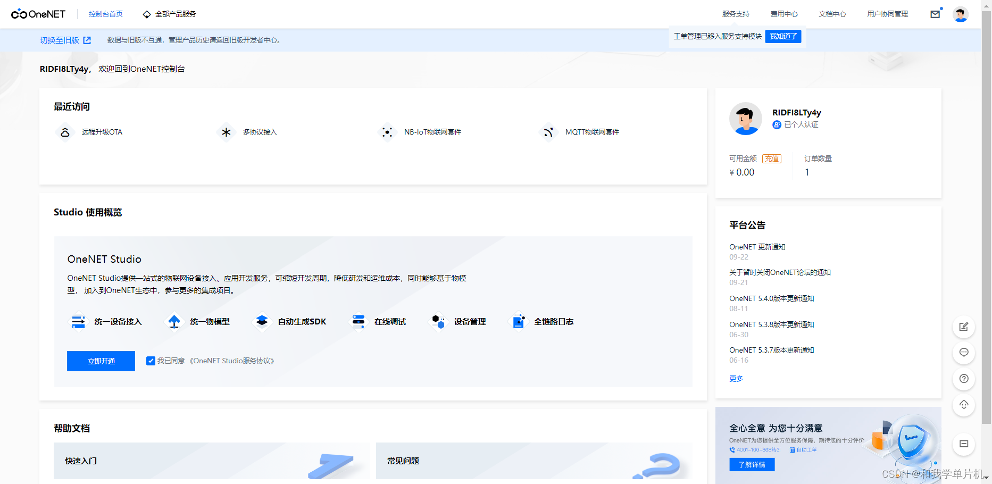Image resolution: width=992 pixels, height=484 pixels.
Task: Click the edit feedback floating icon
Action: click(x=964, y=327)
